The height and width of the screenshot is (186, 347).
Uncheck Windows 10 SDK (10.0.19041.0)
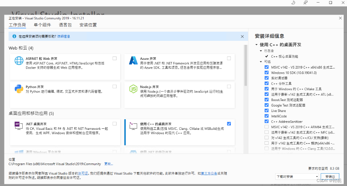pos(266,73)
